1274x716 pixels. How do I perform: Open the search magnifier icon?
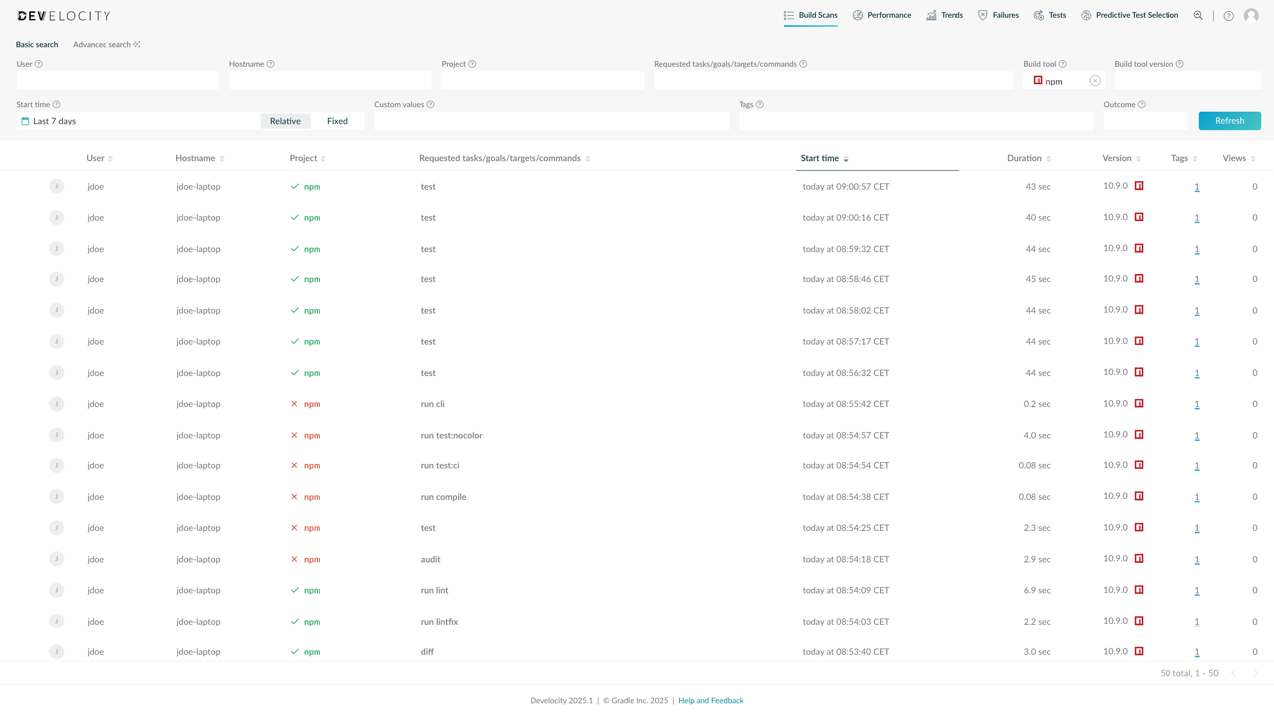click(1198, 15)
